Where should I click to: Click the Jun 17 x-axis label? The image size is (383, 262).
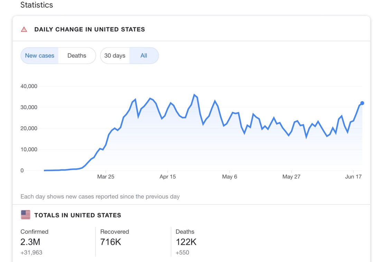[353, 177]
